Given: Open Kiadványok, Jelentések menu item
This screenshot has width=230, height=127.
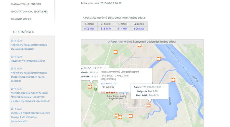Looking at the screenshot, I should click(25, 5).
